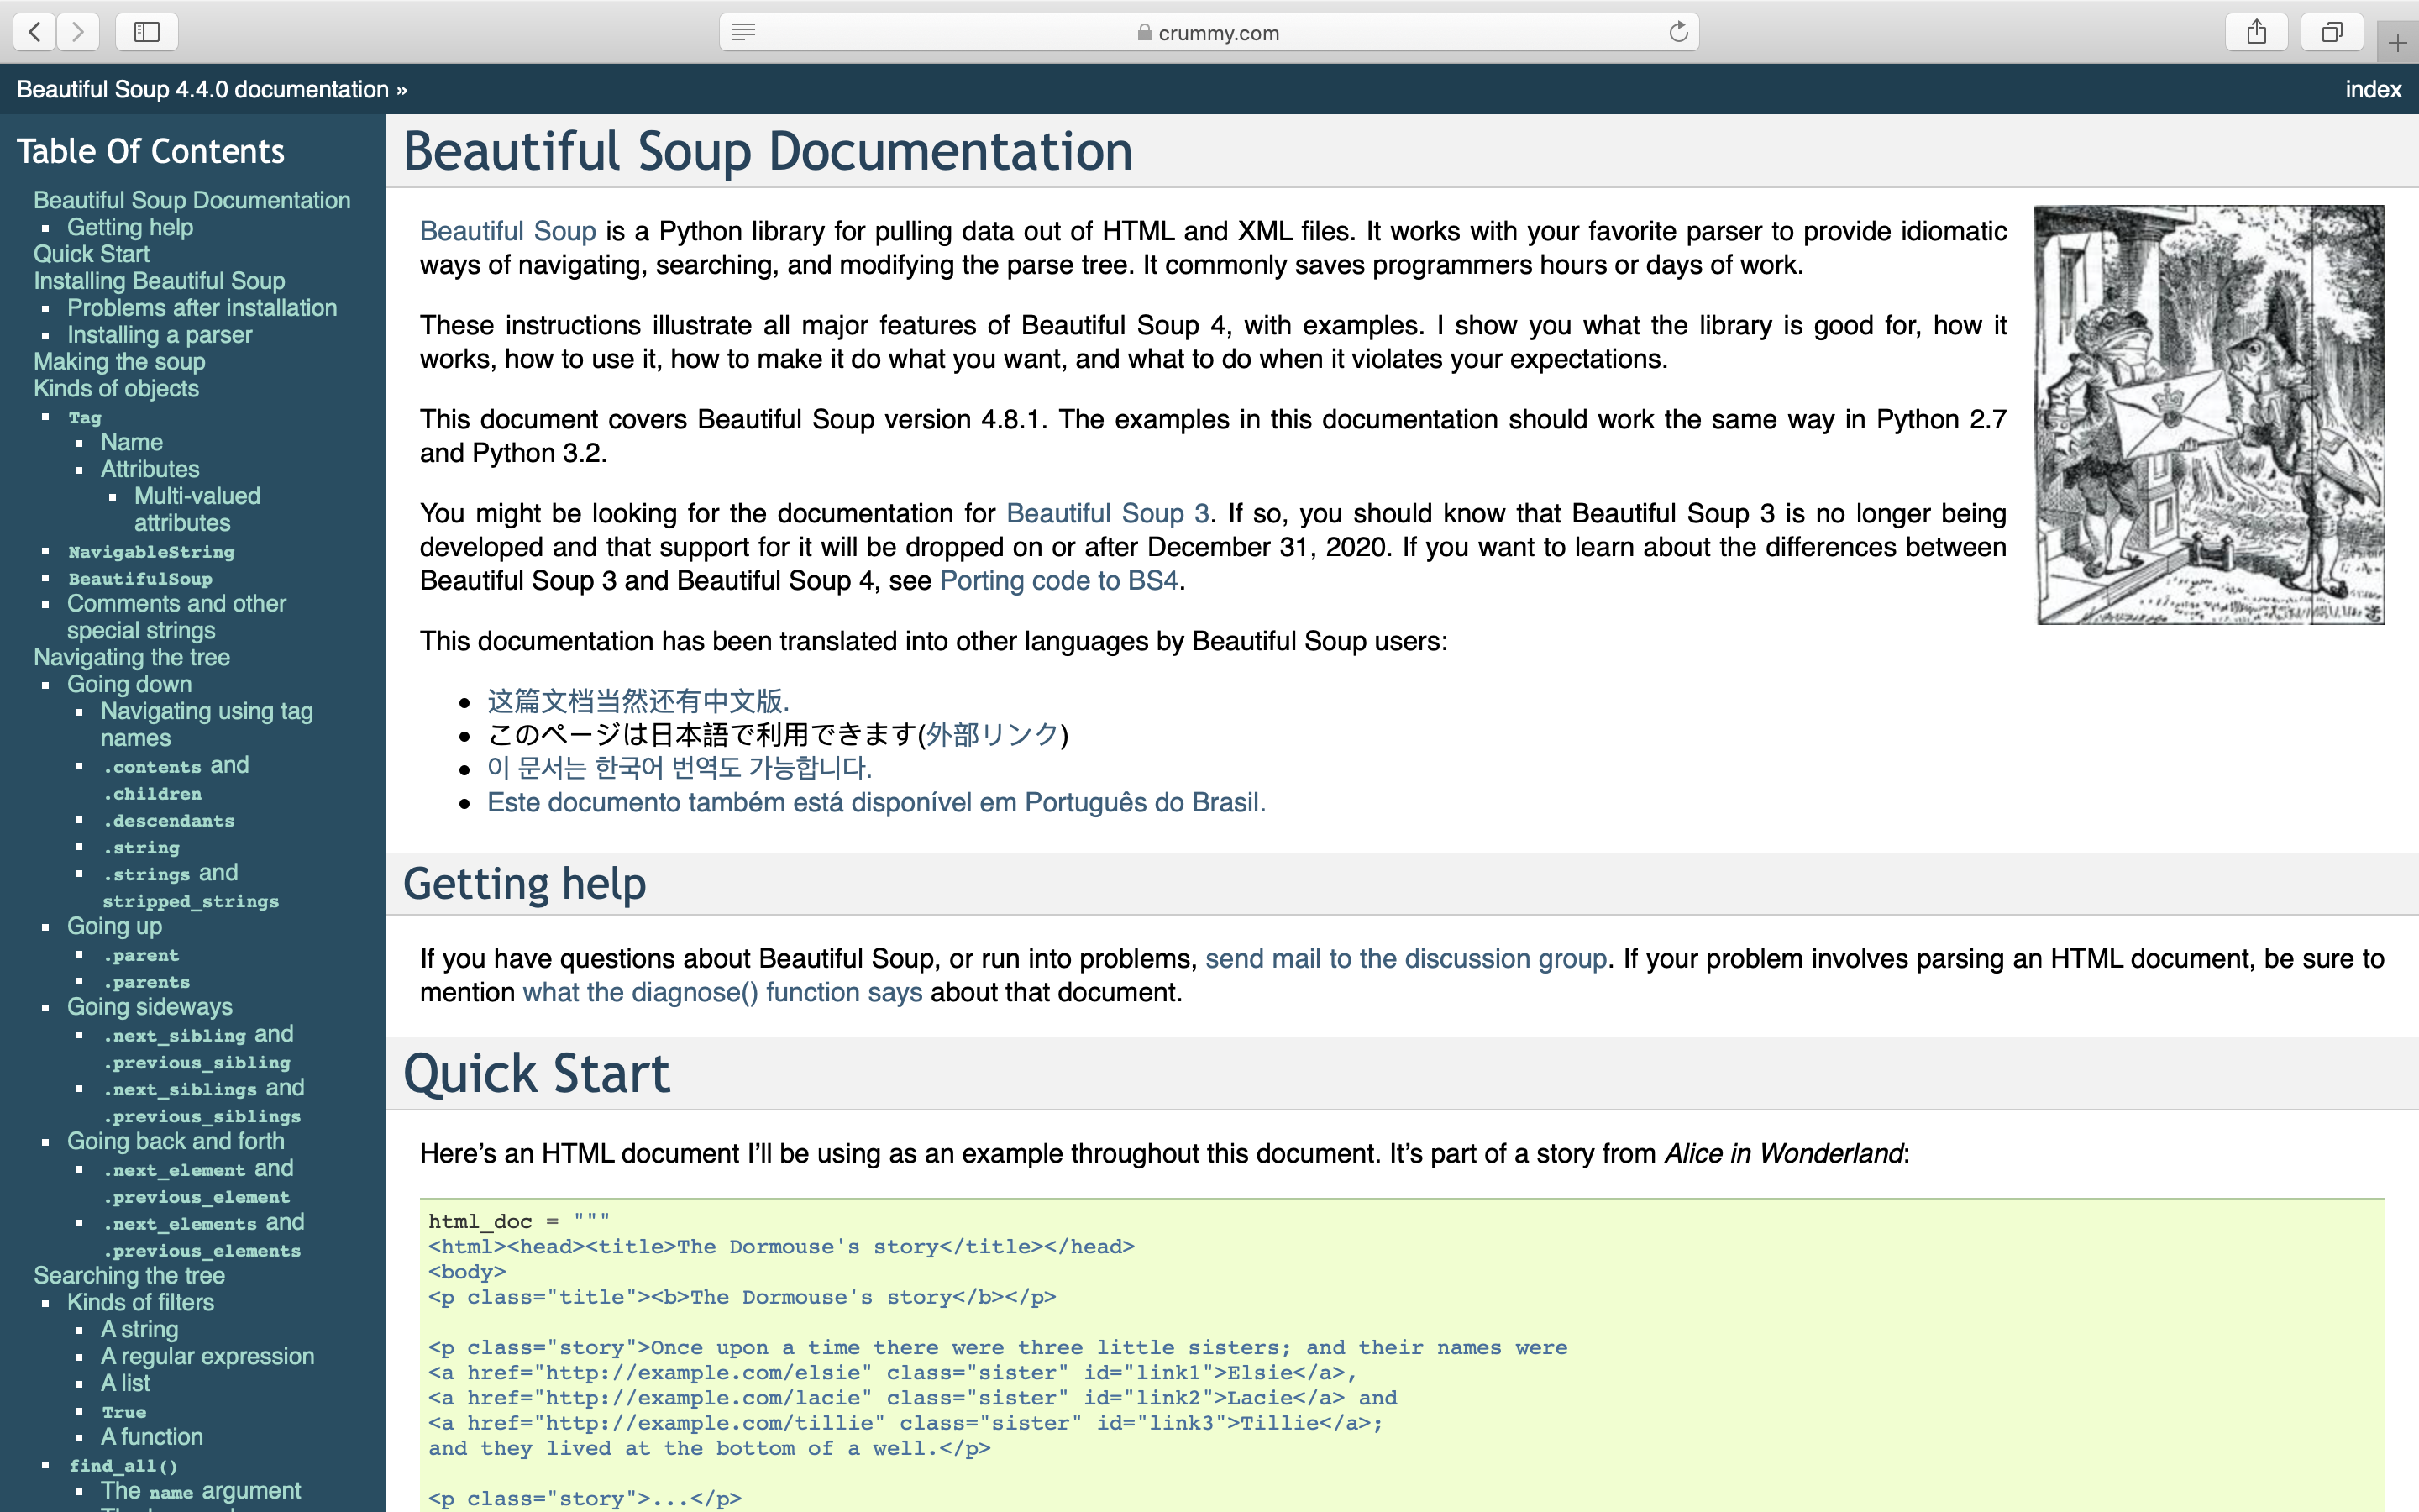Open .next_elements and .previous_elements entry

coord(203,1236)
